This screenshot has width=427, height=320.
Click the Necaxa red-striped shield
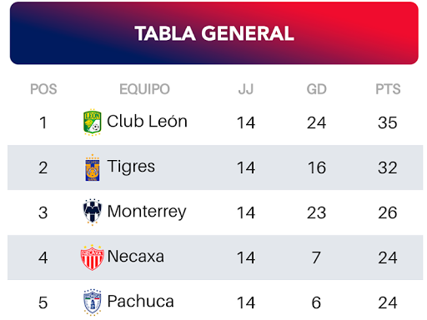93,257
